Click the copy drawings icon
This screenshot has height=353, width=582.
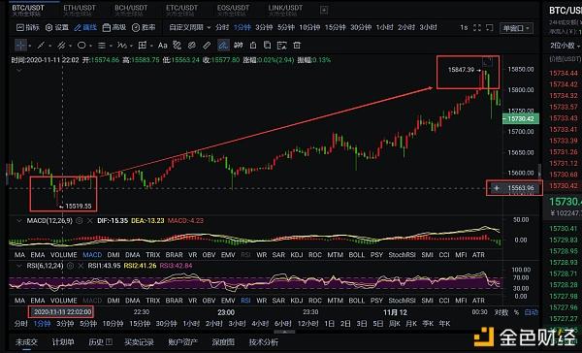pyautogui.click(x=267, y=46)
